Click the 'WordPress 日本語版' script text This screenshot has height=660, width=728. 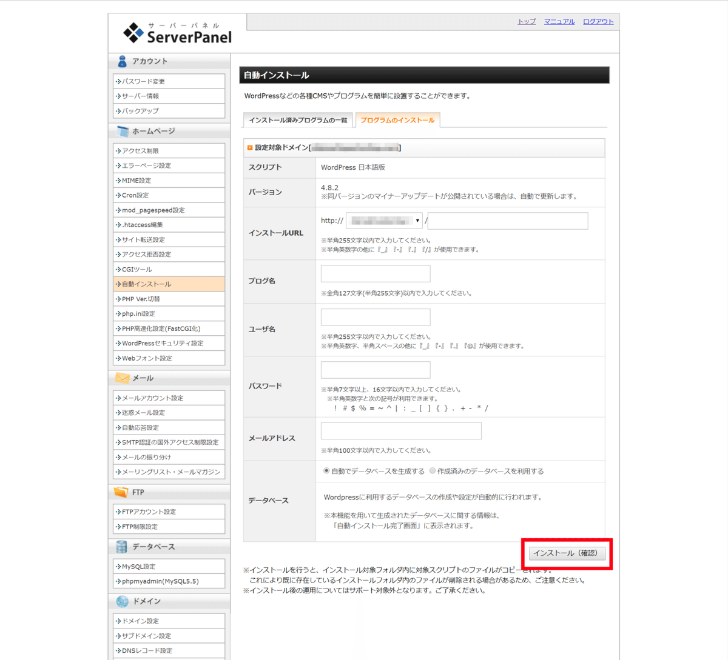click(353, 167)
